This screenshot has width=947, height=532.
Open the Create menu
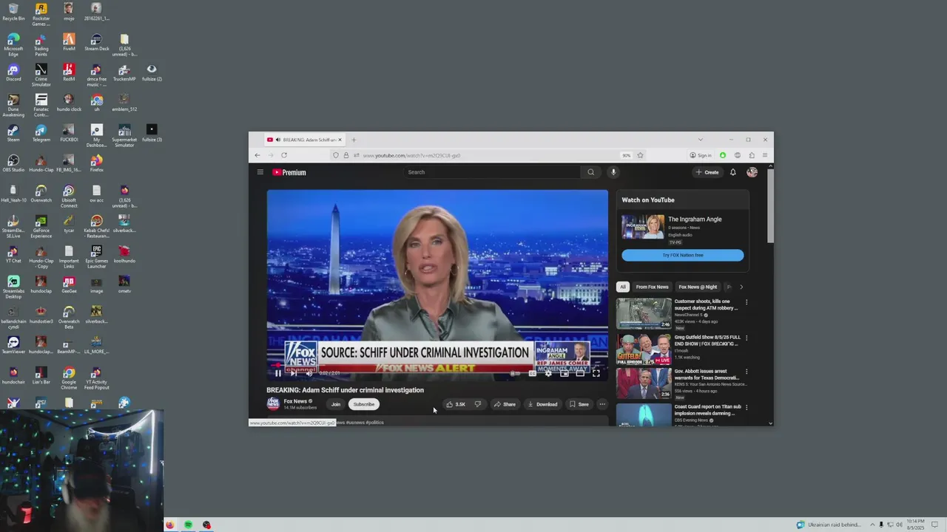(707, 172)
